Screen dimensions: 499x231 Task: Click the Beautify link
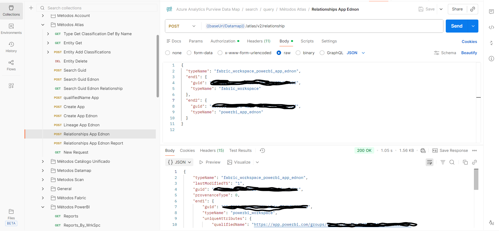click(x=469, y=53)
